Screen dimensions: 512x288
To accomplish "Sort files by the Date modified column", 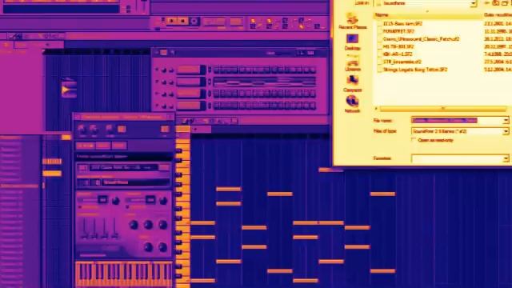I will [498, 15].
